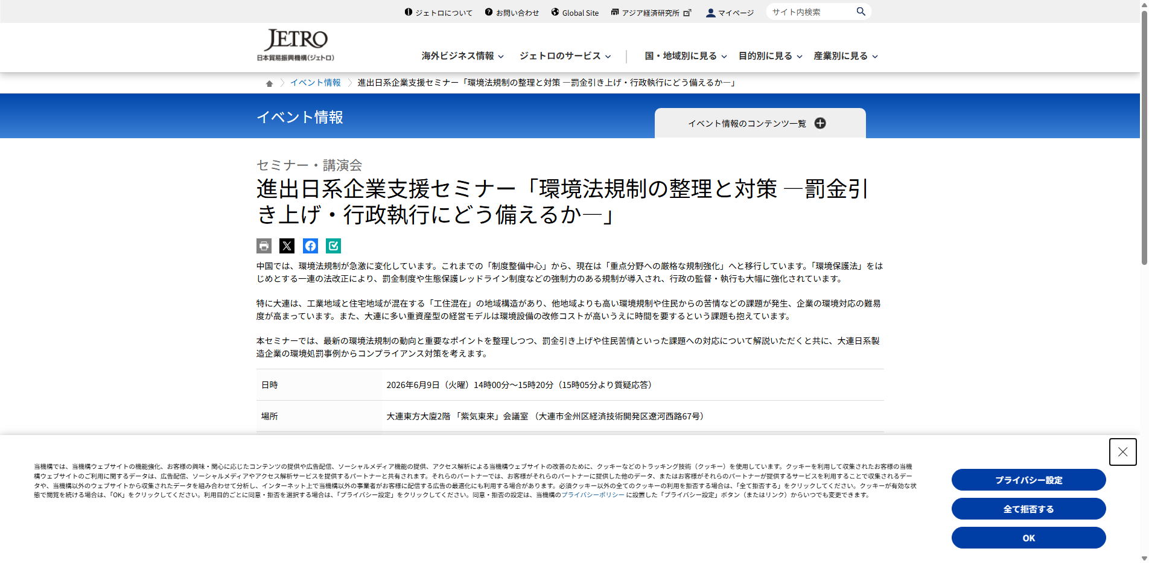The image size is (1149, 563).
Task: Open アジア経済研究所 external link
Action: (x=651, y=13)
